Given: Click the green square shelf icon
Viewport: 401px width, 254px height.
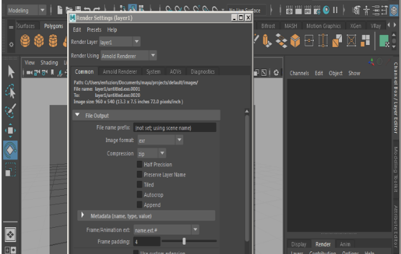Looking at the screenshot, I should [x=384, y=41].
